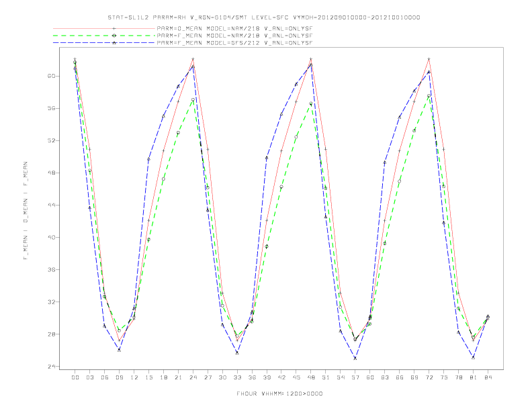The width and height of the screenshot is (532, 411).
Task: Click the triangle marker in blue legend line
Action: coord(114,43)
